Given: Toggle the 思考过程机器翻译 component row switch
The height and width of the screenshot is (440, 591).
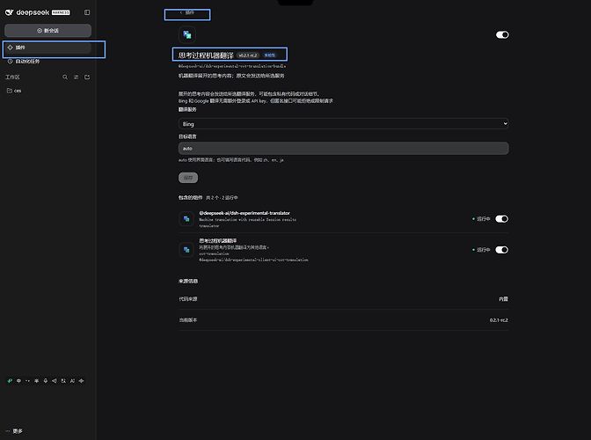Looking at the screenshot, I should pyautogui.click(x=501, y=250).
